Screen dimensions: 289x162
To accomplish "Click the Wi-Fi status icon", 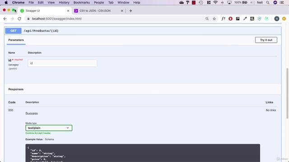I will click(215, 3).
